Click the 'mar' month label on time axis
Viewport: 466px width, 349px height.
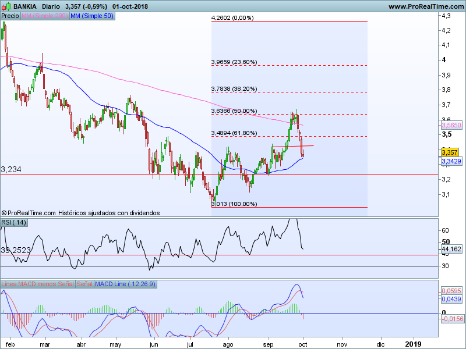pyautogui.click(x=45, y=344)
